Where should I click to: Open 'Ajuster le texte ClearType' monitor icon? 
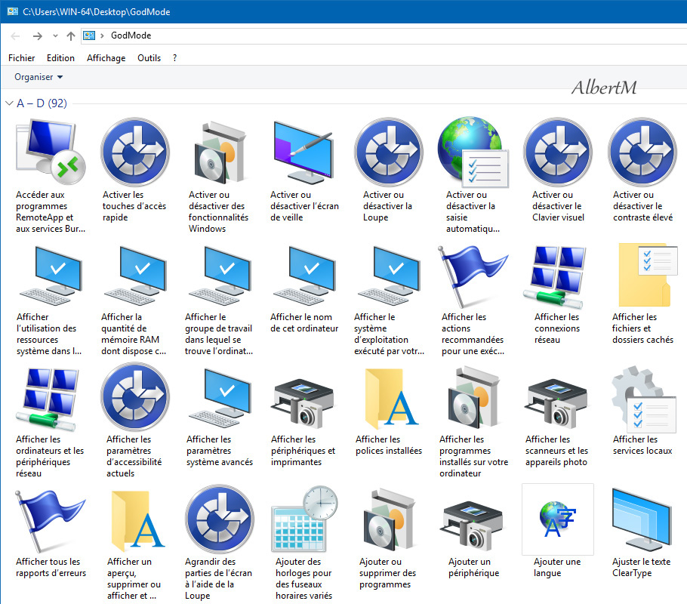642,519
